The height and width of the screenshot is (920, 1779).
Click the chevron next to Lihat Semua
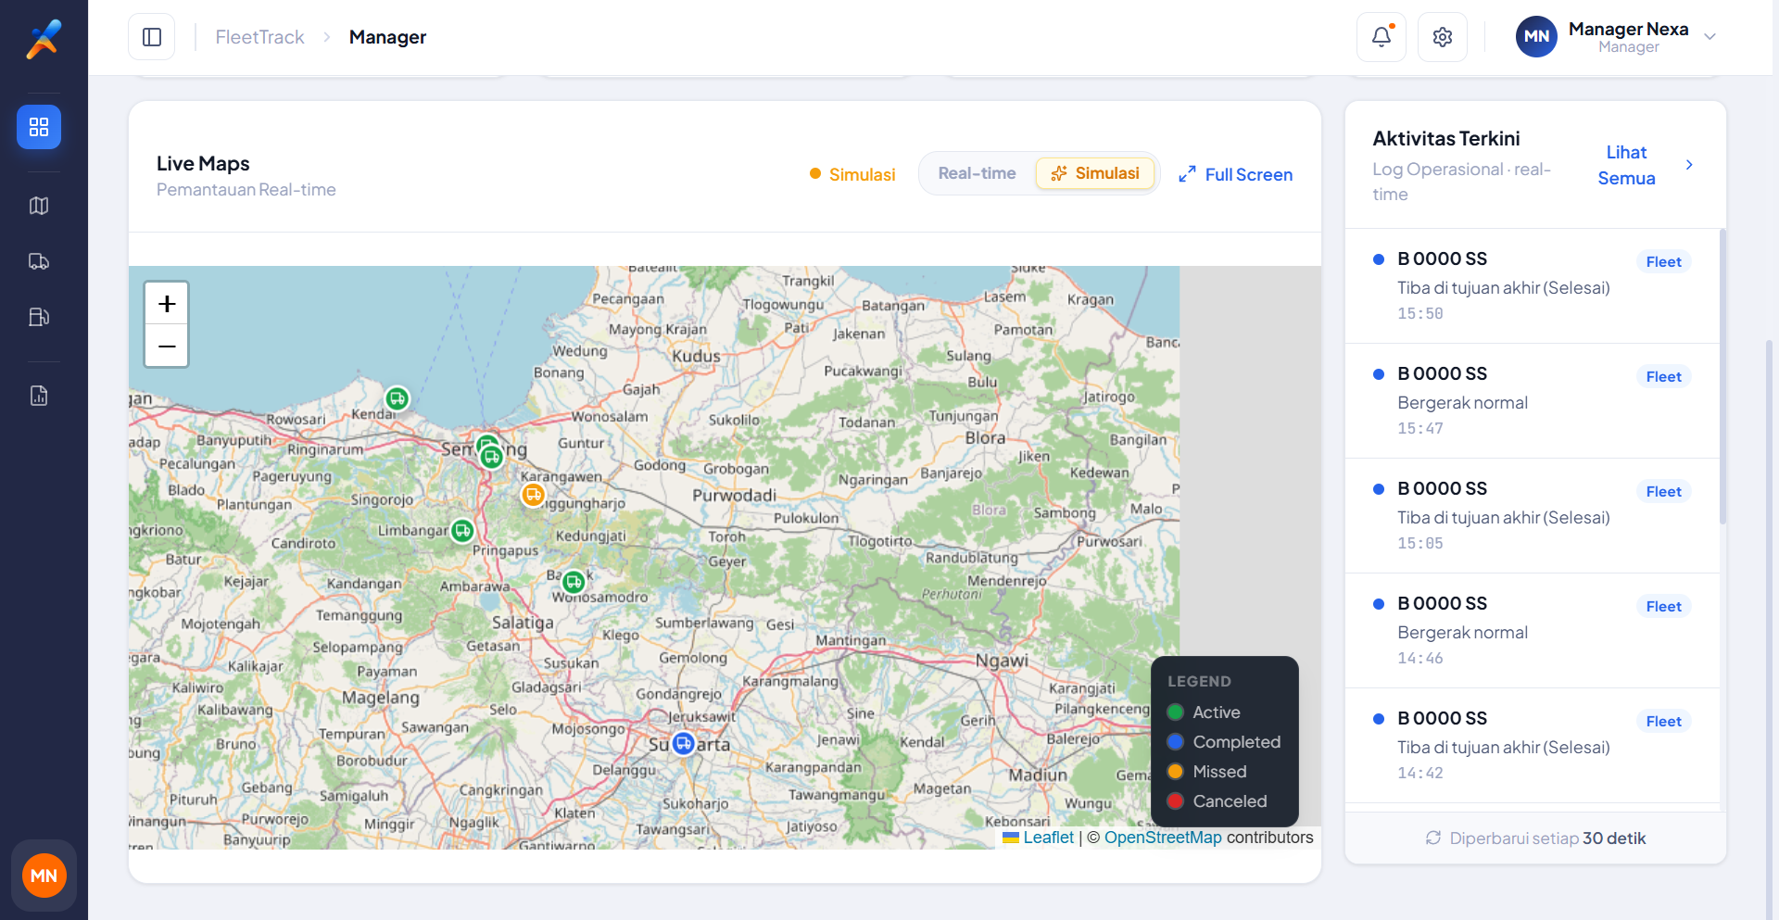[1689, 165]
